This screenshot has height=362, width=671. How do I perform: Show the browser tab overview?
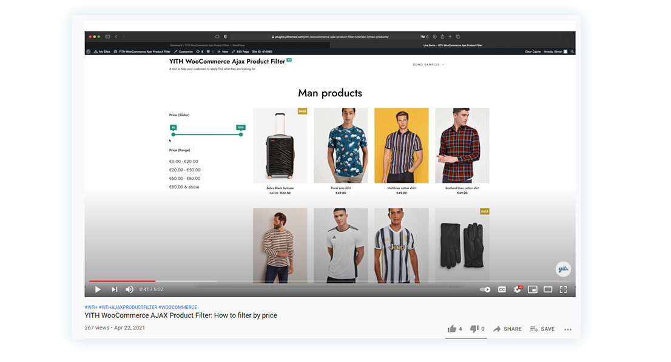458,37
